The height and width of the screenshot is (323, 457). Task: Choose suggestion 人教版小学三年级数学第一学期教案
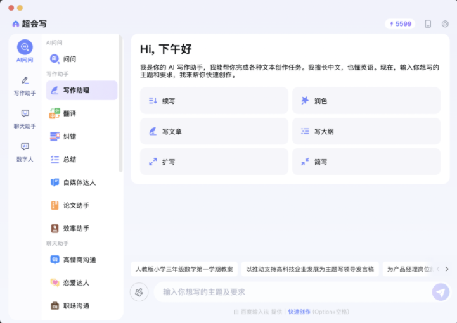[184, 269]
